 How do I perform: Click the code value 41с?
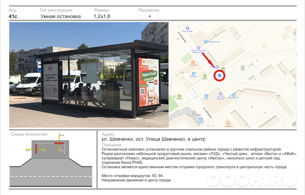13,17
